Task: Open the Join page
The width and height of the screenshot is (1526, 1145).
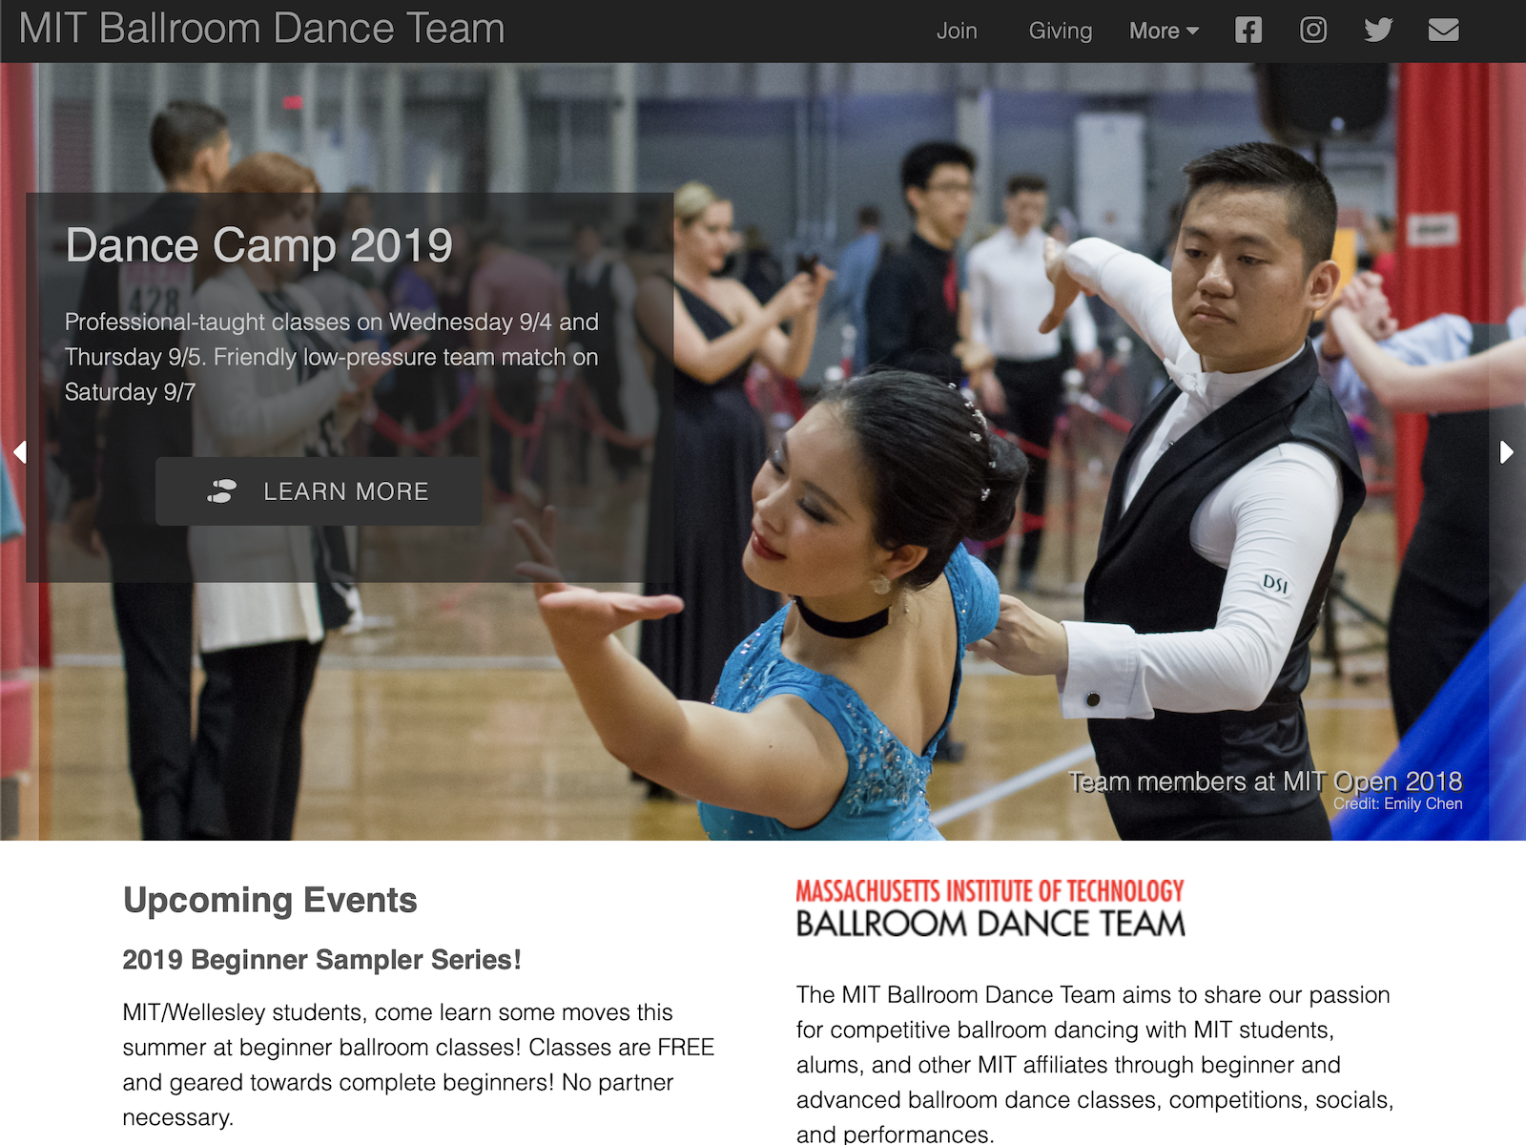Action: (957, 31)
